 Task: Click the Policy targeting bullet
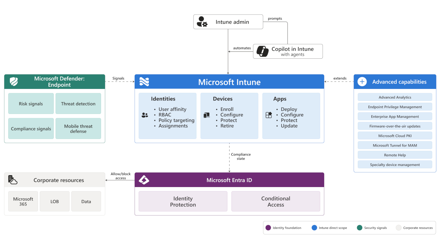[x=176, y=120]
